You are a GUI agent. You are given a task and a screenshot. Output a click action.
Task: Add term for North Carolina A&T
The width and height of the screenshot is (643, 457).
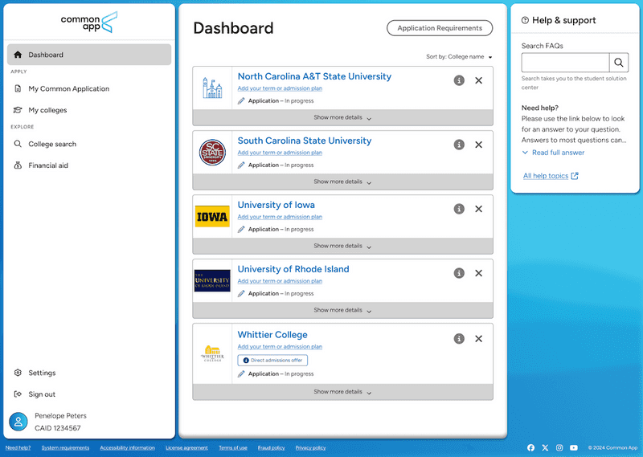point(280,88)
